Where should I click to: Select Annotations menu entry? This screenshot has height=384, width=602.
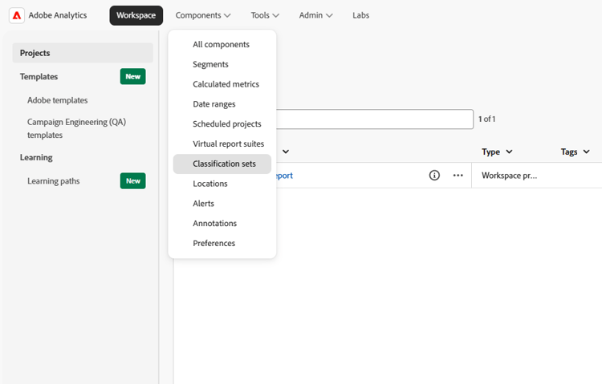tap(222, 224)
